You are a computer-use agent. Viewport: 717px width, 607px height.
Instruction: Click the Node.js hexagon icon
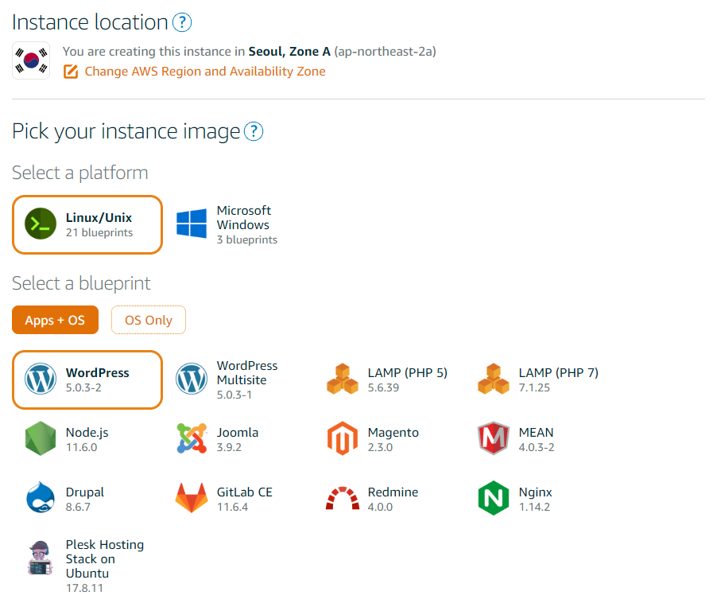[x=41, y=438]
